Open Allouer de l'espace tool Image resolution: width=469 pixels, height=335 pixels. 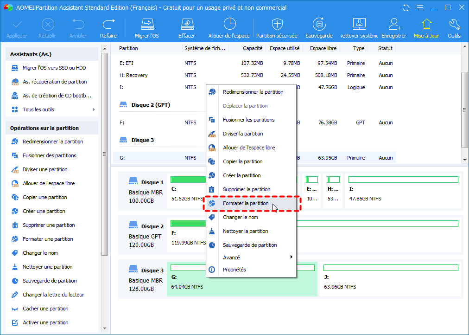tap(229, 29)
